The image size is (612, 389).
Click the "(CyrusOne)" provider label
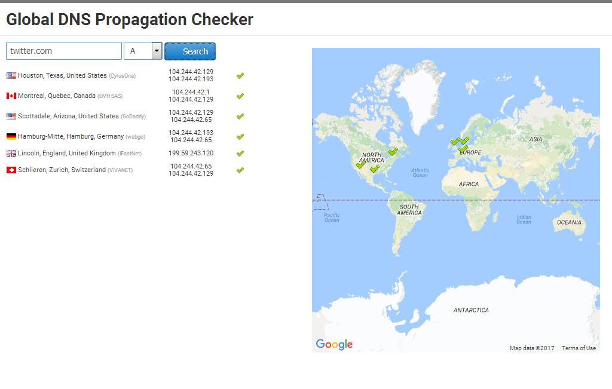pos(122,76)
